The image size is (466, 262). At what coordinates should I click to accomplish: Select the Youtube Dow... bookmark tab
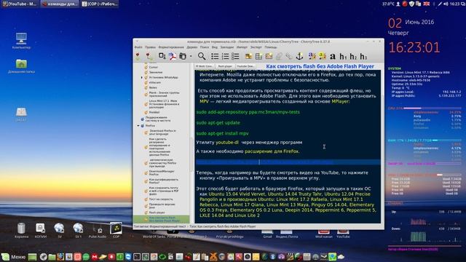(x=245, y=66)
